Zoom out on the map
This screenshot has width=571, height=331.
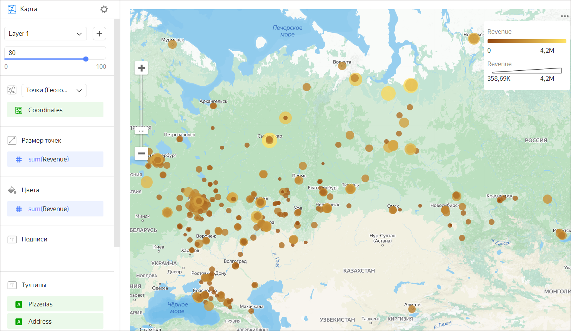click(x=142, y=153)
